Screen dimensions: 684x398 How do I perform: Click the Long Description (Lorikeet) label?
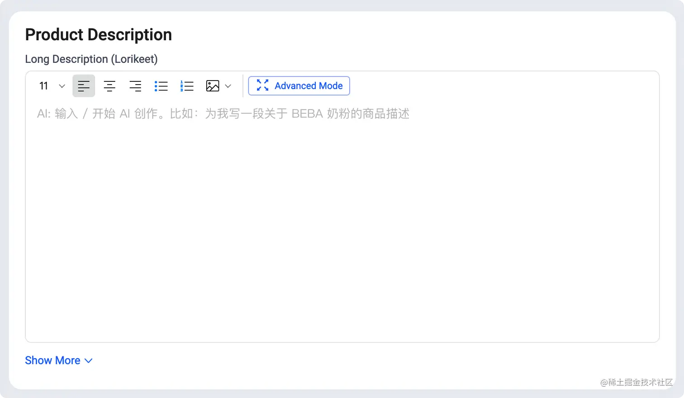[91, 59]
